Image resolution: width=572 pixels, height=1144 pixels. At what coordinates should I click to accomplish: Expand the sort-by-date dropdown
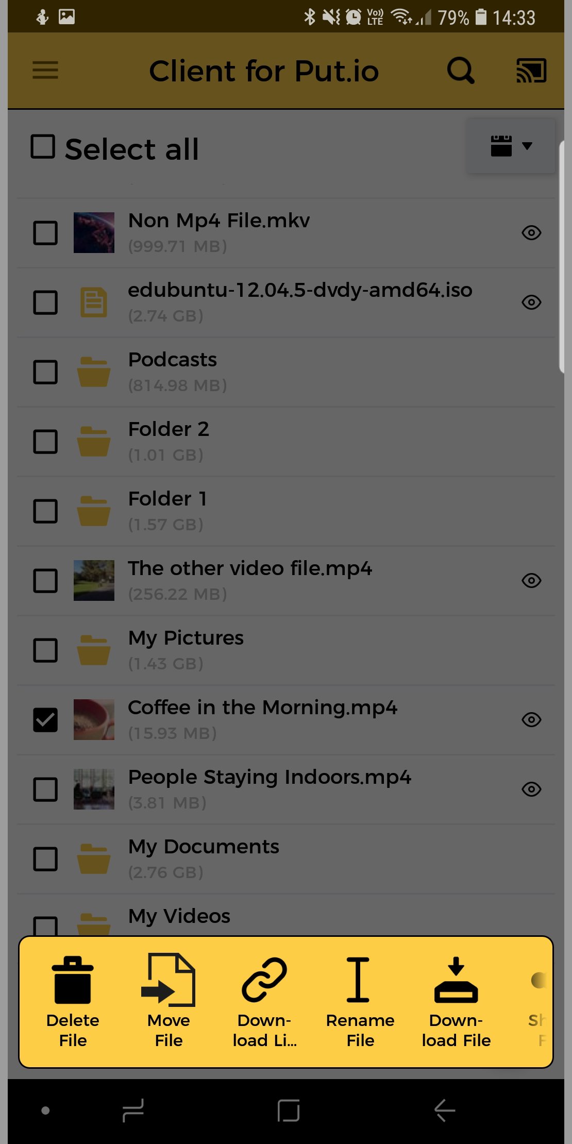point(511,146)
